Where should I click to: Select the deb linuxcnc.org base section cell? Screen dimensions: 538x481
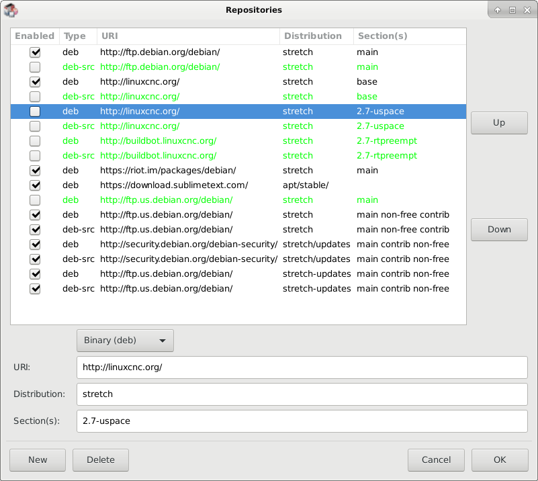coord(367,82)
